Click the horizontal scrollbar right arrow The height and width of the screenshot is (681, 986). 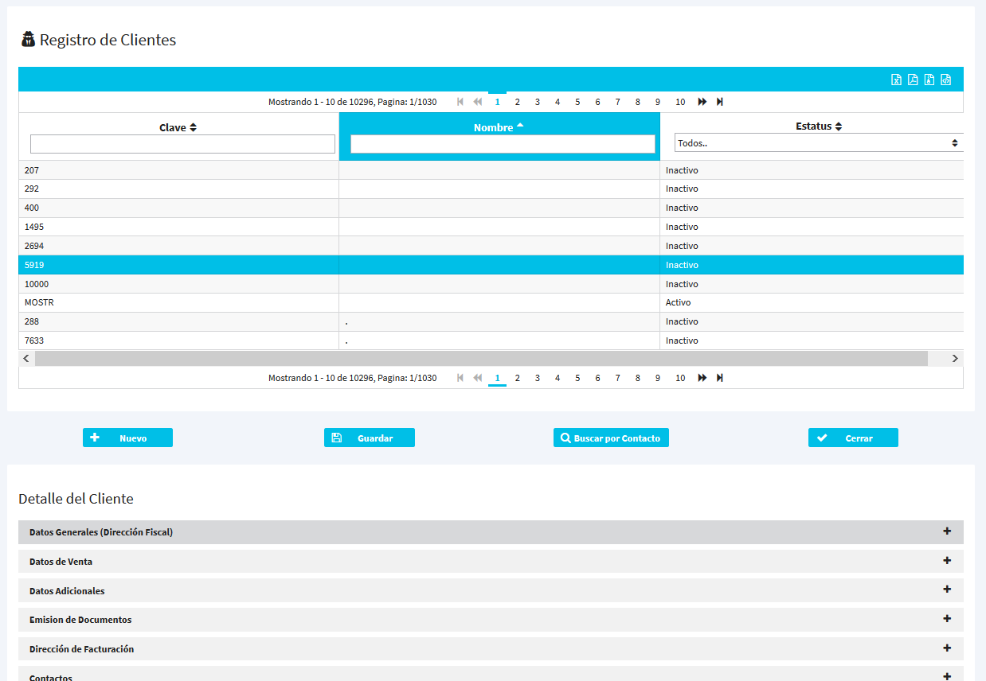pyautogui.click(x=955, y=359)
